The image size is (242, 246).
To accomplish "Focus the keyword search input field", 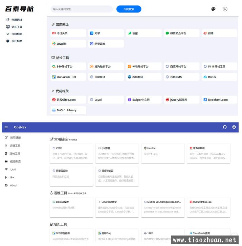I will point(82,9).
